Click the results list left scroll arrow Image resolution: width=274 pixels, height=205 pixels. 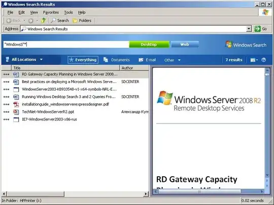[4, 194]
